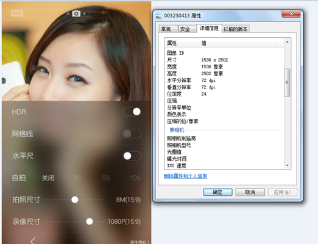Select the 3S self-timer option
This screenshot has width=318, height=244.
click(77, 178)
